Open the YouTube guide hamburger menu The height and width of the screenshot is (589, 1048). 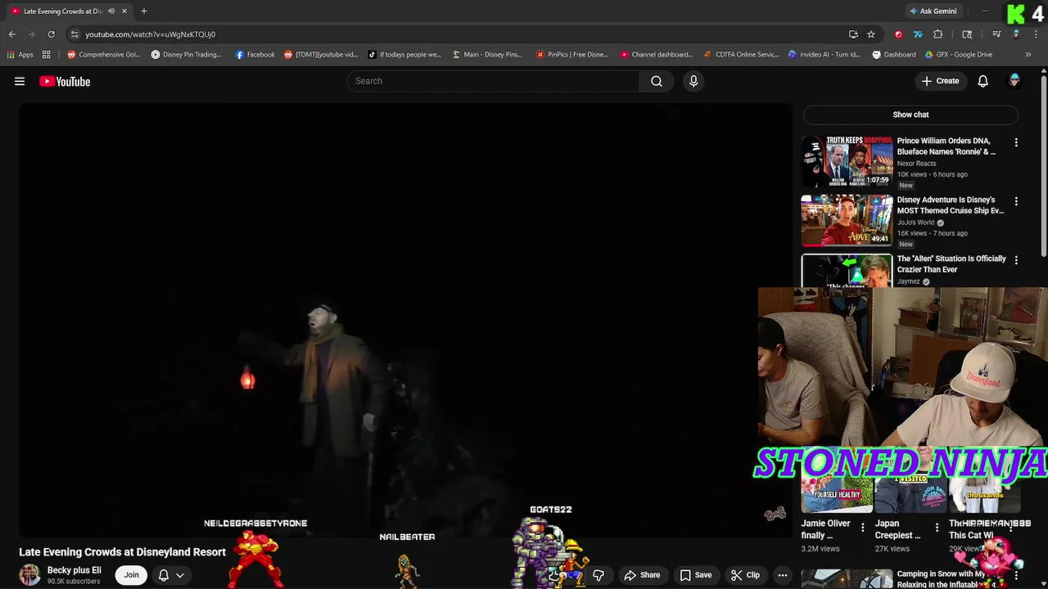coord(20,81)
